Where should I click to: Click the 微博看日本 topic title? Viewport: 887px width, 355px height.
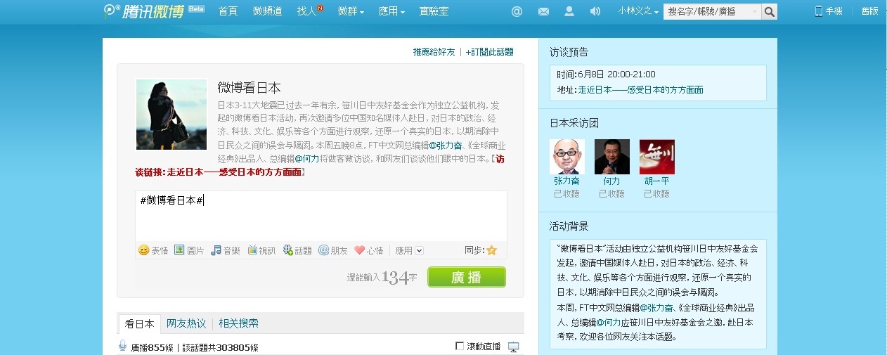pos(250,88)
